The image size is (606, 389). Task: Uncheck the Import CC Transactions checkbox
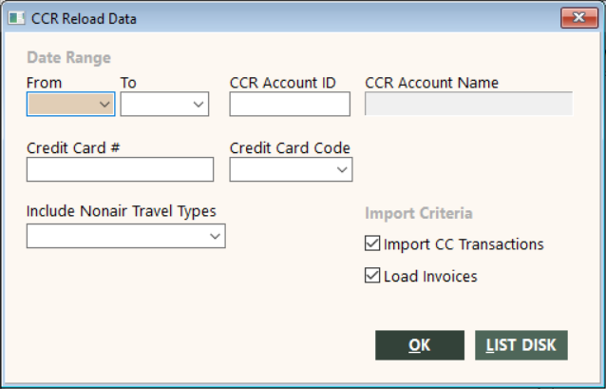point(372,243)
